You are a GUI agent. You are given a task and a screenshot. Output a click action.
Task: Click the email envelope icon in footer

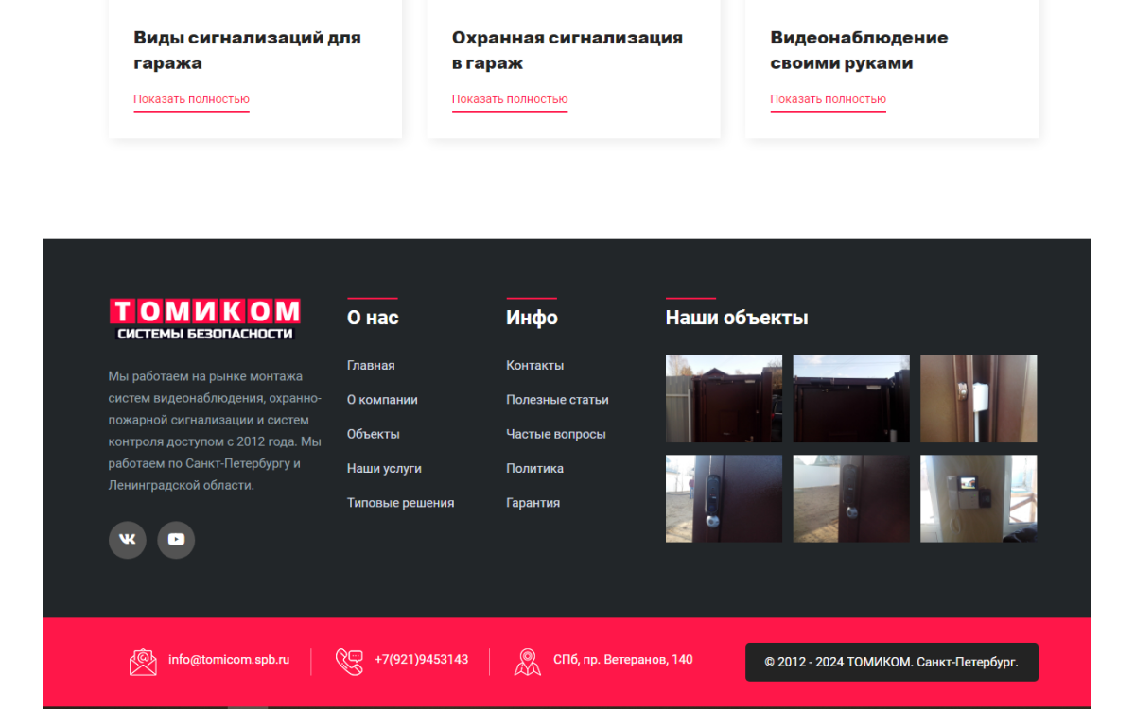click(143, 662)
